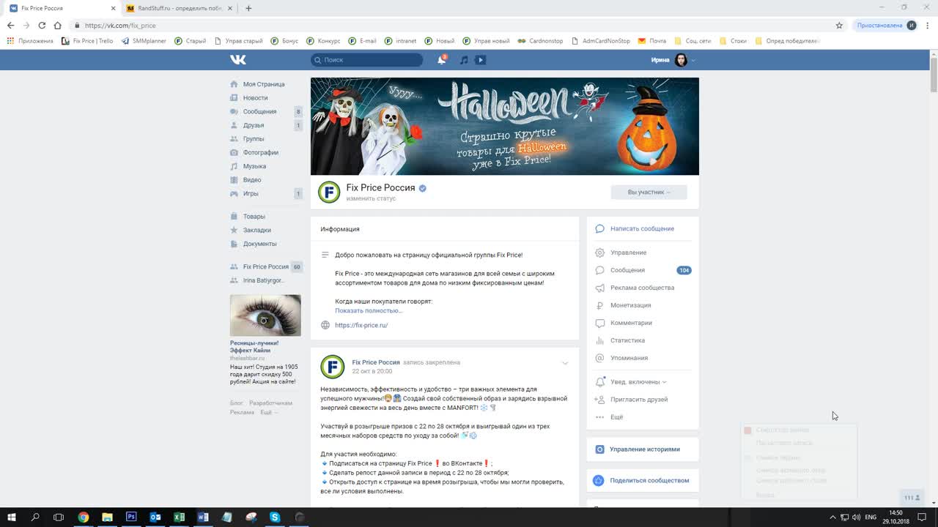Open Статистика chart icon
The image size is (938, 527).
tap(600, 340)
